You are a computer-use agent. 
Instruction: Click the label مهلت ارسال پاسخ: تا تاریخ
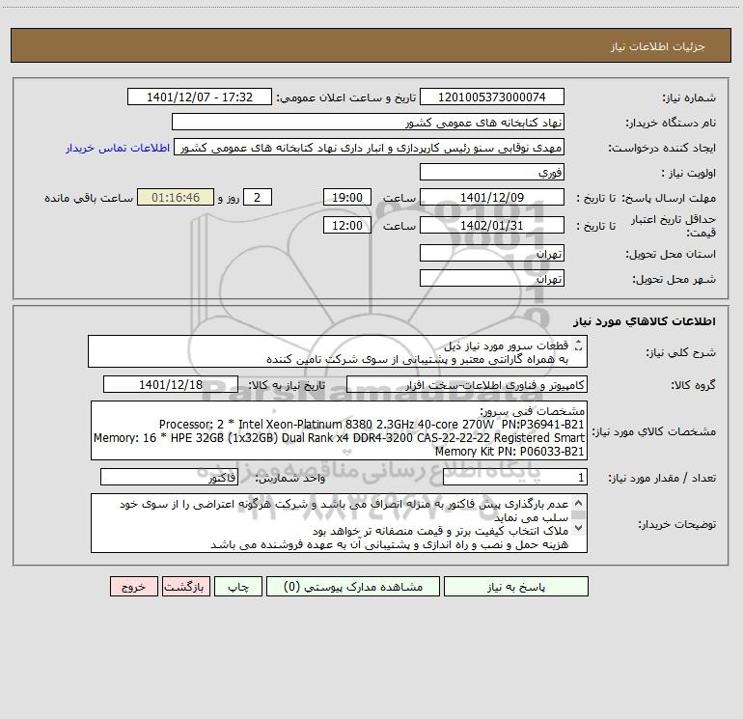pyautogui.click(x=646, y=198)
